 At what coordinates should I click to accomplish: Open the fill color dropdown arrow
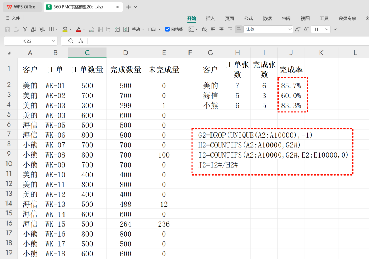pyautogui.click(x=70, y=29)
